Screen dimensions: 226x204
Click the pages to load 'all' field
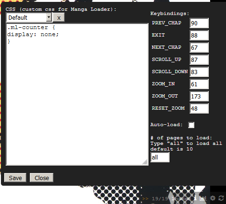click(160, 157)
